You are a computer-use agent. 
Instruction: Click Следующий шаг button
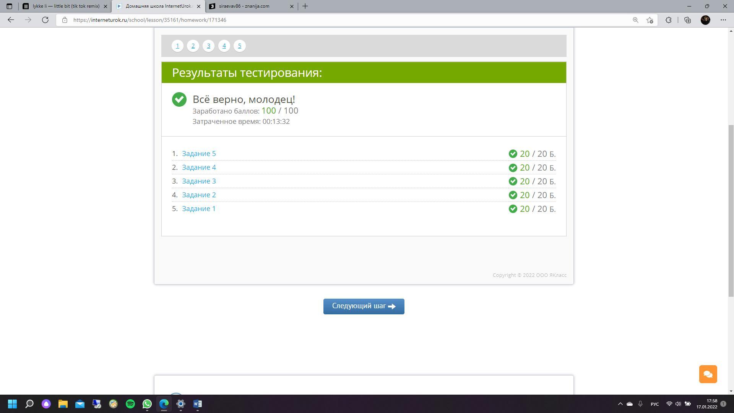pyautogui.click(x=364, y=306)
